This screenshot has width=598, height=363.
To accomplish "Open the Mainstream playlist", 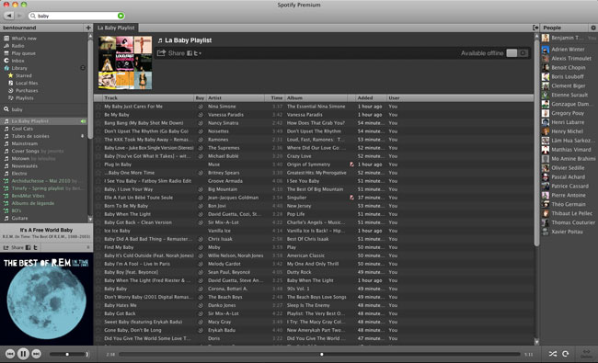I will [x=25, y=143].
